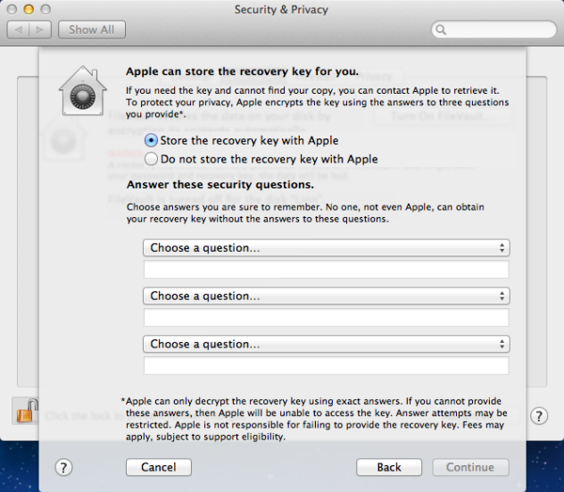The height and width of the screenshot is (492, 564).
Task: Click the FileVault safe house icon
Action: (83, 91)
